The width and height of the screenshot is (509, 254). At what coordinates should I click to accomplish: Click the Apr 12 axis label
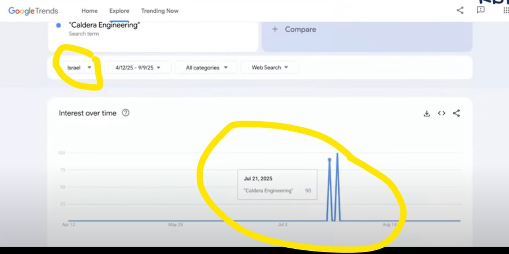pyautogui.click(x=68, y=225)
